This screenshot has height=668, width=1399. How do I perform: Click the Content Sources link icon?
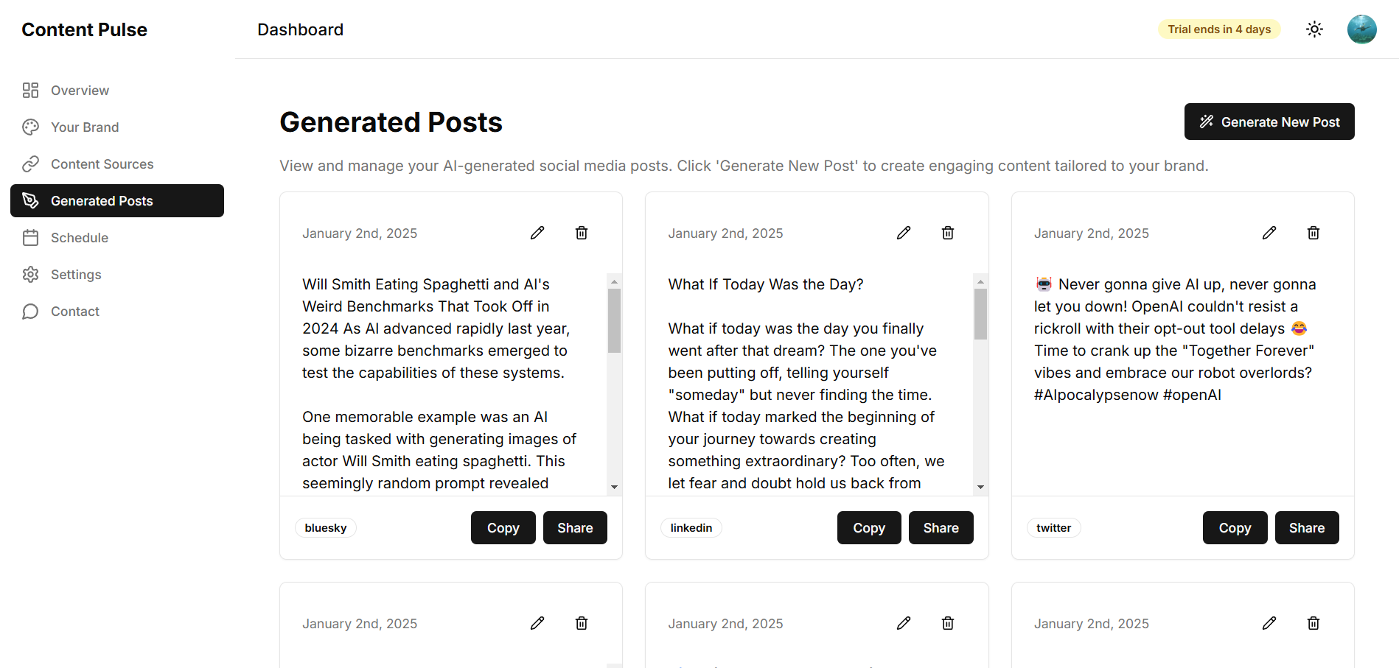point(30,164)
